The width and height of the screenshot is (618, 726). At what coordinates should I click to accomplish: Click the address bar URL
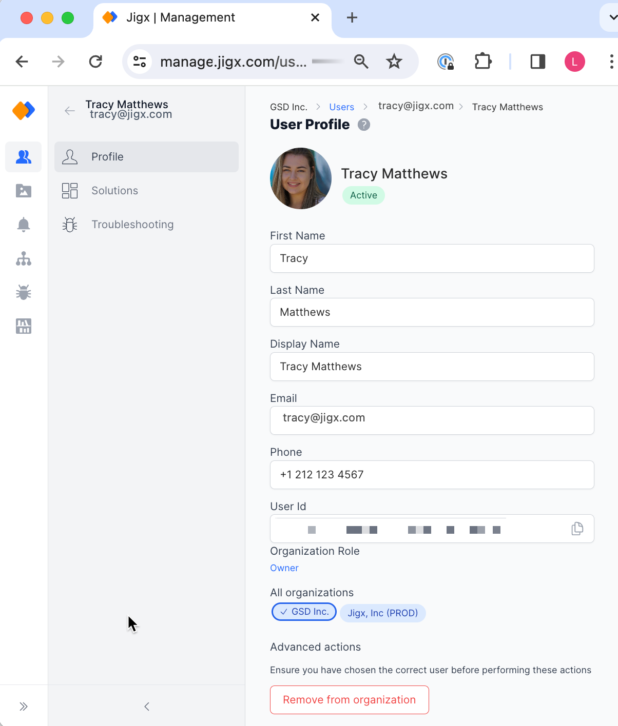(234, 62)
